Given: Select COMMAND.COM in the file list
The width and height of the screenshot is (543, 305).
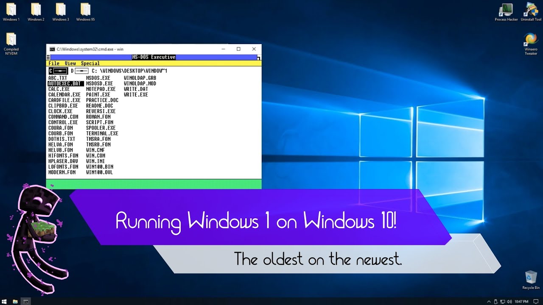Looking at the screenshot, I should click(x=63, y=116).
